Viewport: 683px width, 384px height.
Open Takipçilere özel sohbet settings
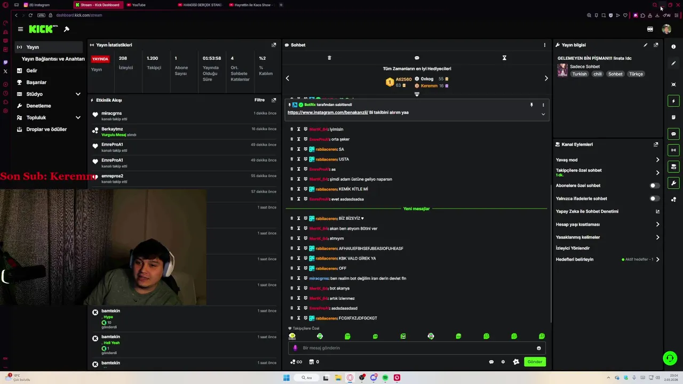point(607,172)
